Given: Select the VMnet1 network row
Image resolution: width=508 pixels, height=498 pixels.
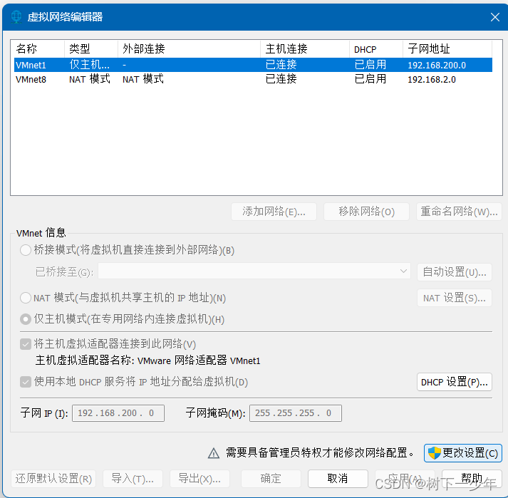Looking at the screenshot, I should pyautogui.click(x=253, y=65).
